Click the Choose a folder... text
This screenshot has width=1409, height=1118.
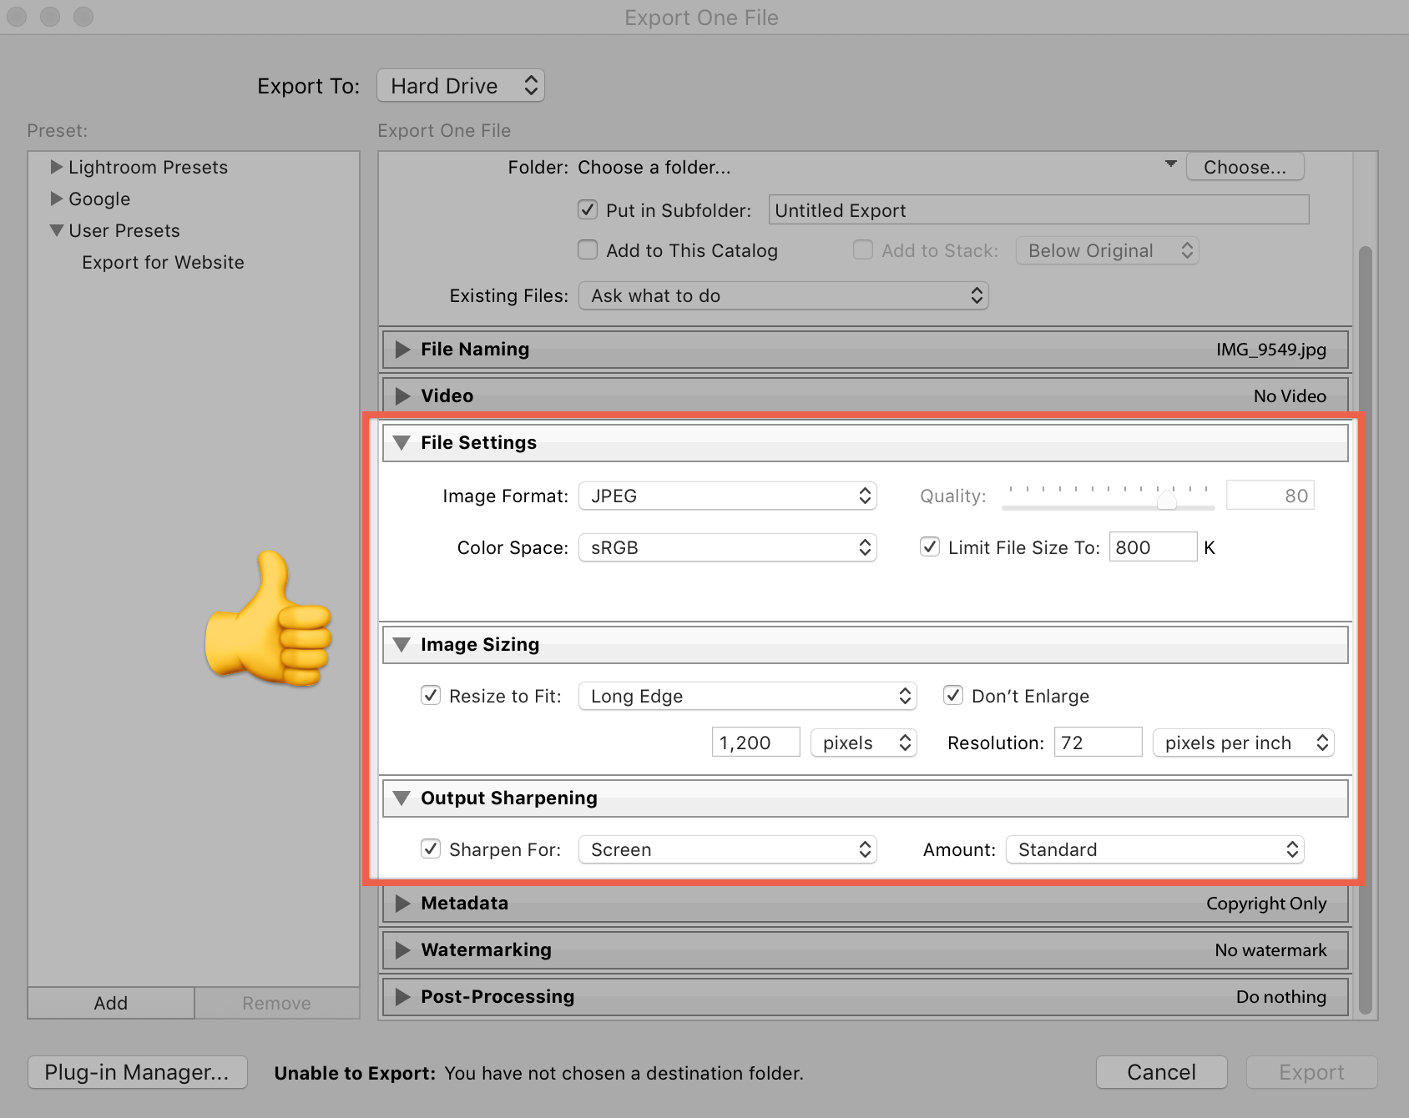coord(654,167)
